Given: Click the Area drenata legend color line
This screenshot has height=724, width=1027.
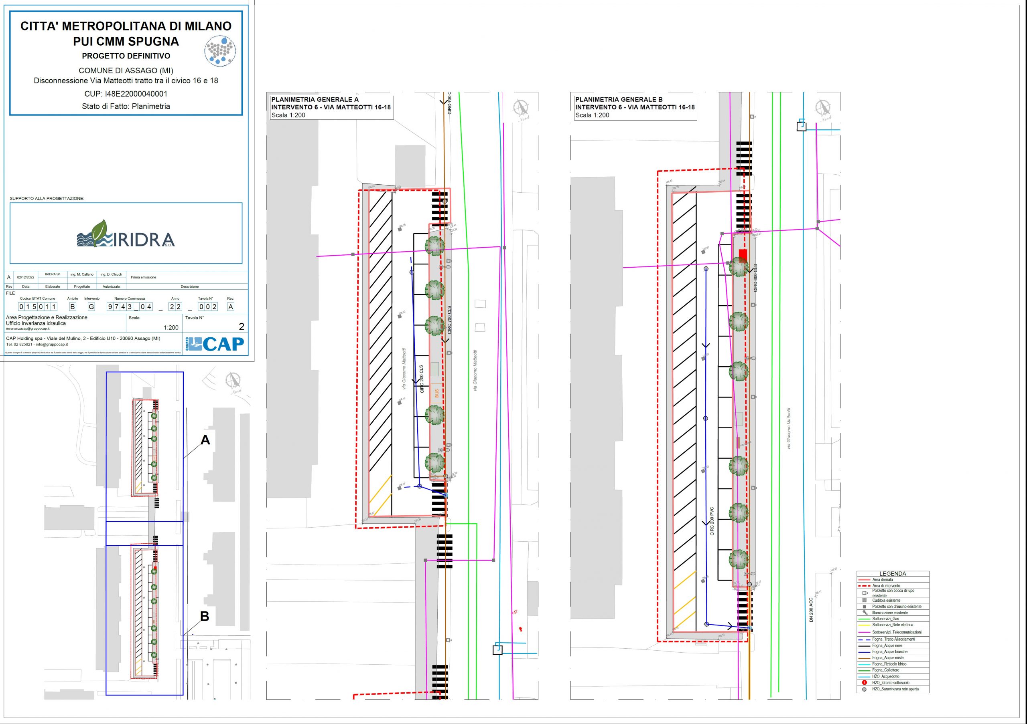Looking at the screenshot, I should tap(864, 579).
